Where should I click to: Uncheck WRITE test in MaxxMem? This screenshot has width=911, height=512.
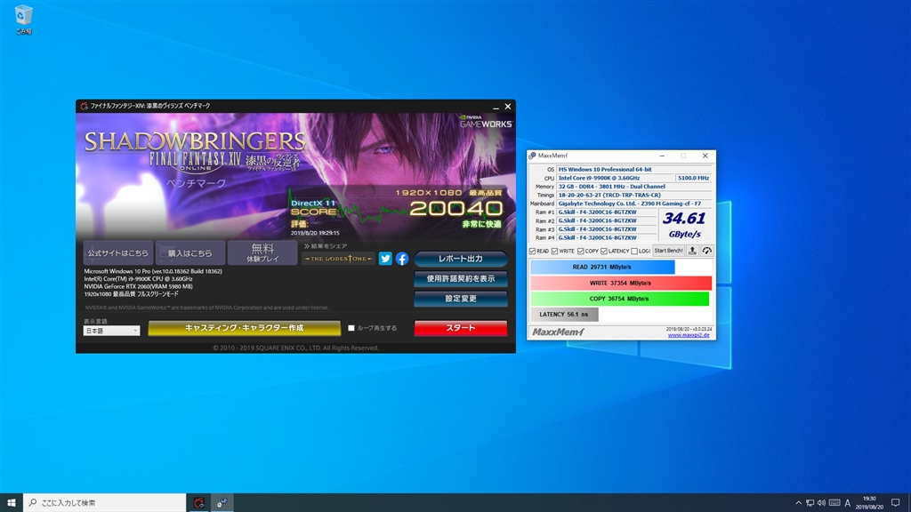(x=555, y=251)
